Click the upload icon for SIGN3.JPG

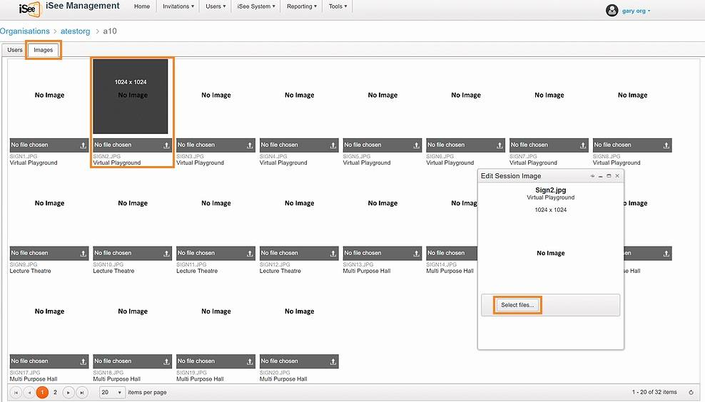pyautogui.click(x=250, y=145)
